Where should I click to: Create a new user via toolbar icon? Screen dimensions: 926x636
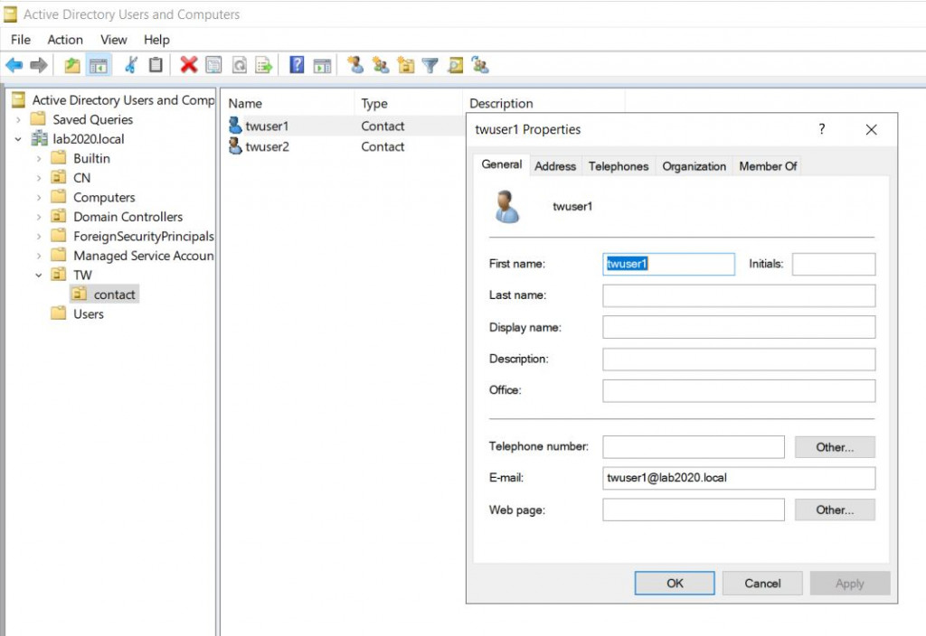[354, 65]
